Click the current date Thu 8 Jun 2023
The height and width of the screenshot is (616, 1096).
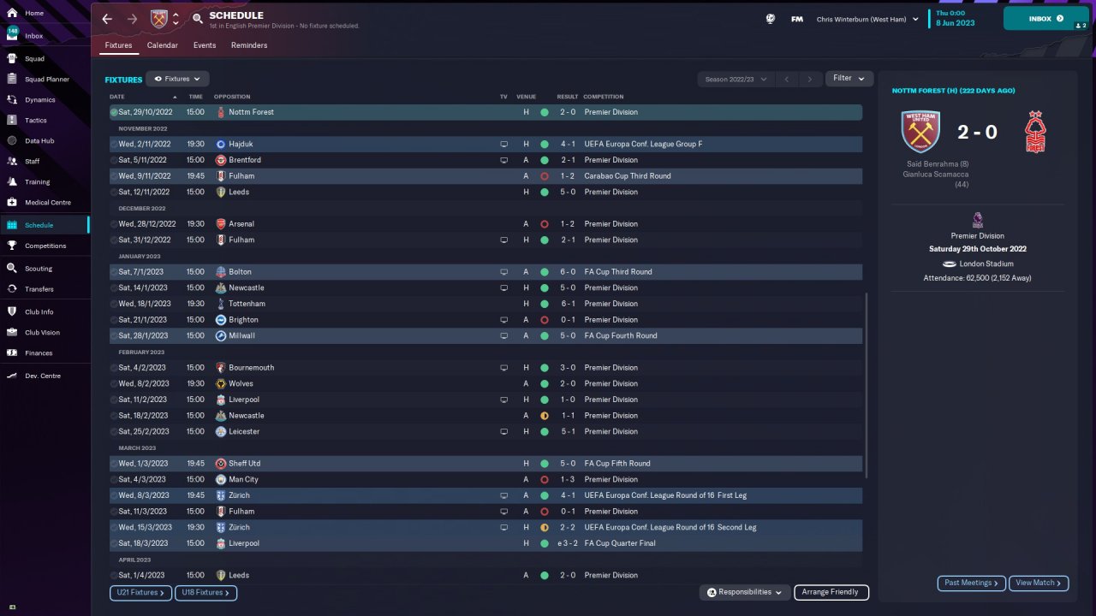[956, 19]
